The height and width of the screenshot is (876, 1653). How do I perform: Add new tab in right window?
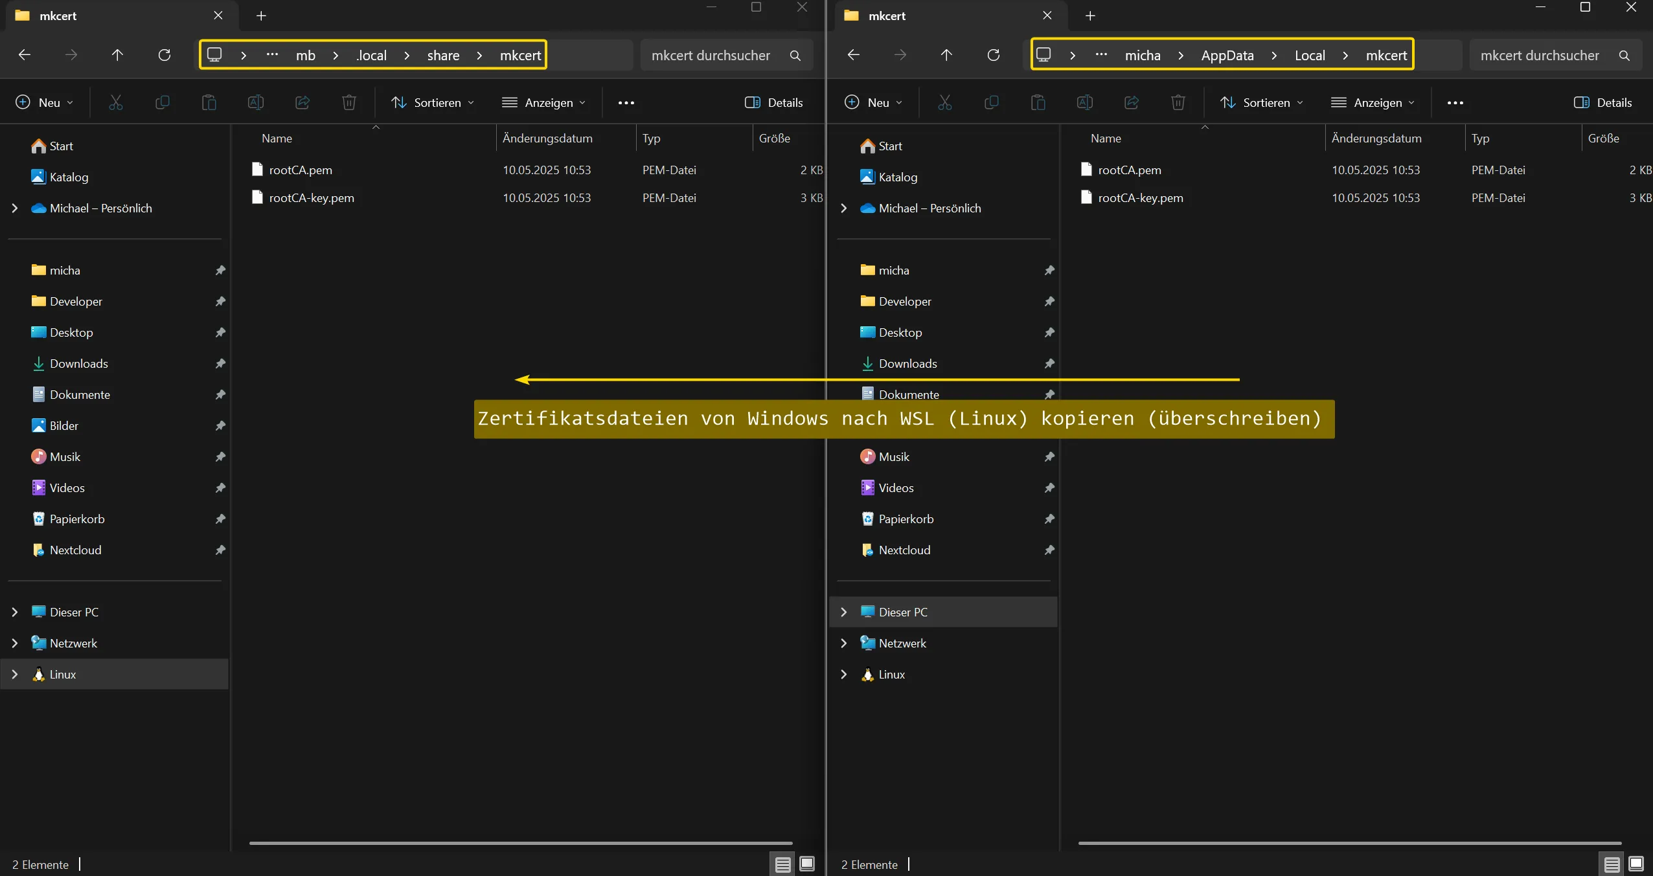point(1090,16)
